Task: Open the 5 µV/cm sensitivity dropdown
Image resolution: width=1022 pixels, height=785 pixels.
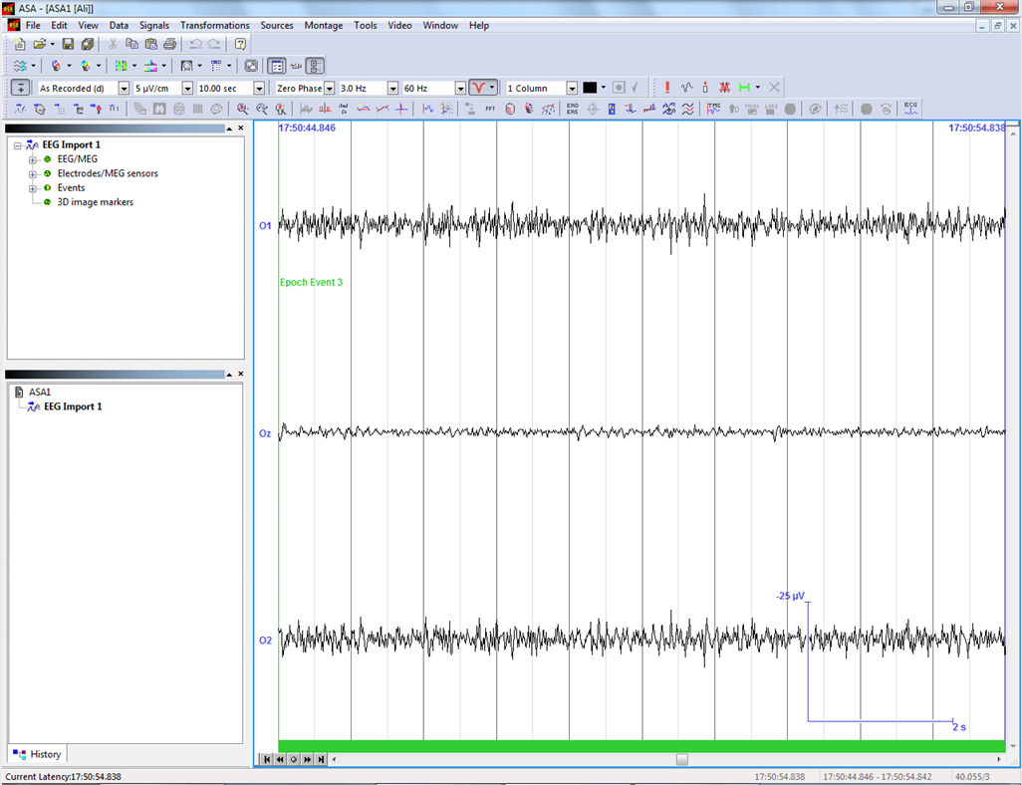Action: tap(187, 88)
